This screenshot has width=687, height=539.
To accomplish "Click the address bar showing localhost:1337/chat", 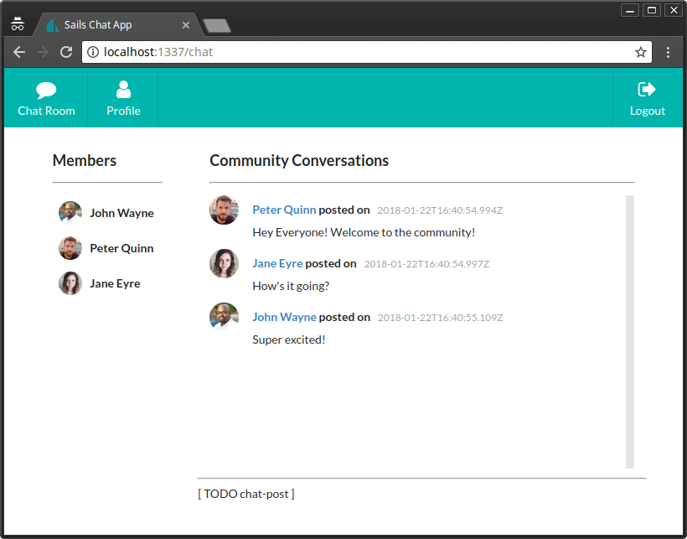I will click(x=251, y=51).
